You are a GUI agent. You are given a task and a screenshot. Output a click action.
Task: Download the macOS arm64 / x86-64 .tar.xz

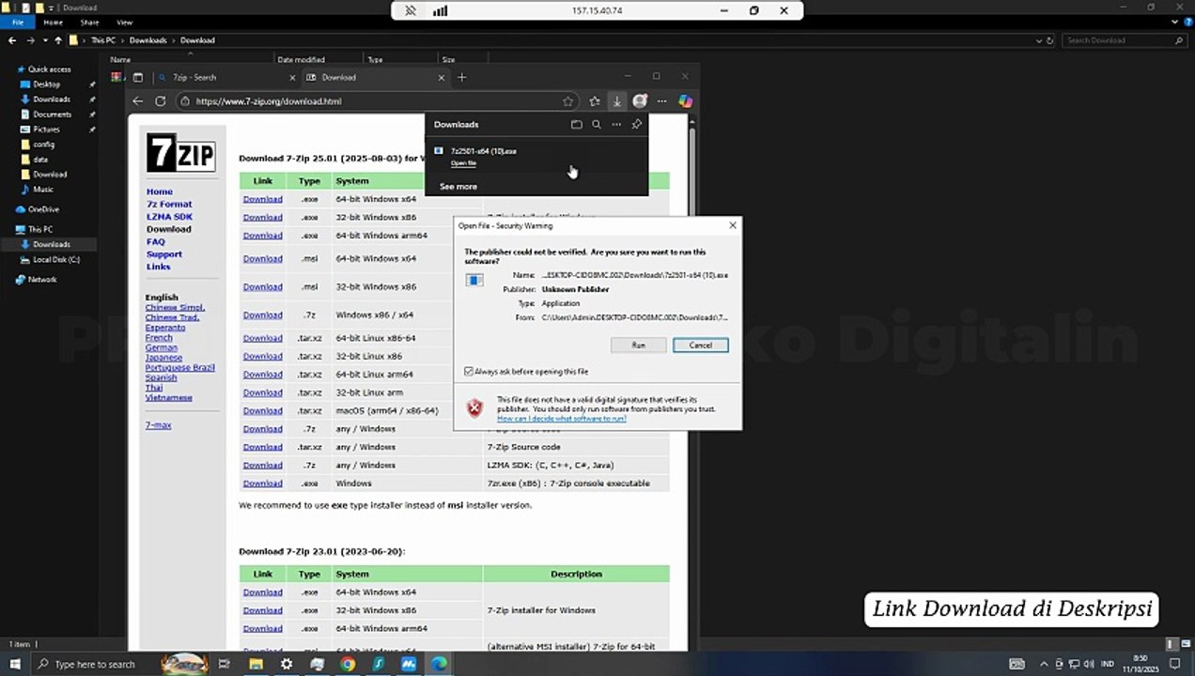[262, 410]
